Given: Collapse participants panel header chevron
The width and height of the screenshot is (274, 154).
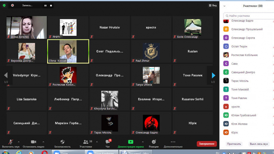Looking at the screenshot, I should [225, 6].
